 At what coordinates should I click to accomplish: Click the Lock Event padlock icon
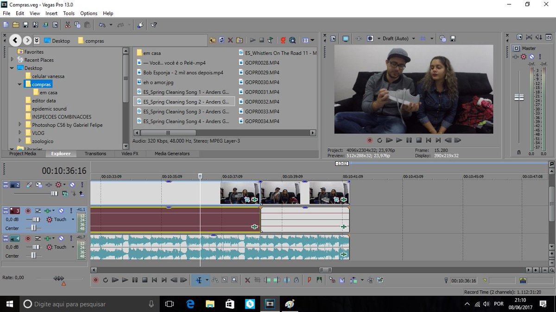click(296, 280)
